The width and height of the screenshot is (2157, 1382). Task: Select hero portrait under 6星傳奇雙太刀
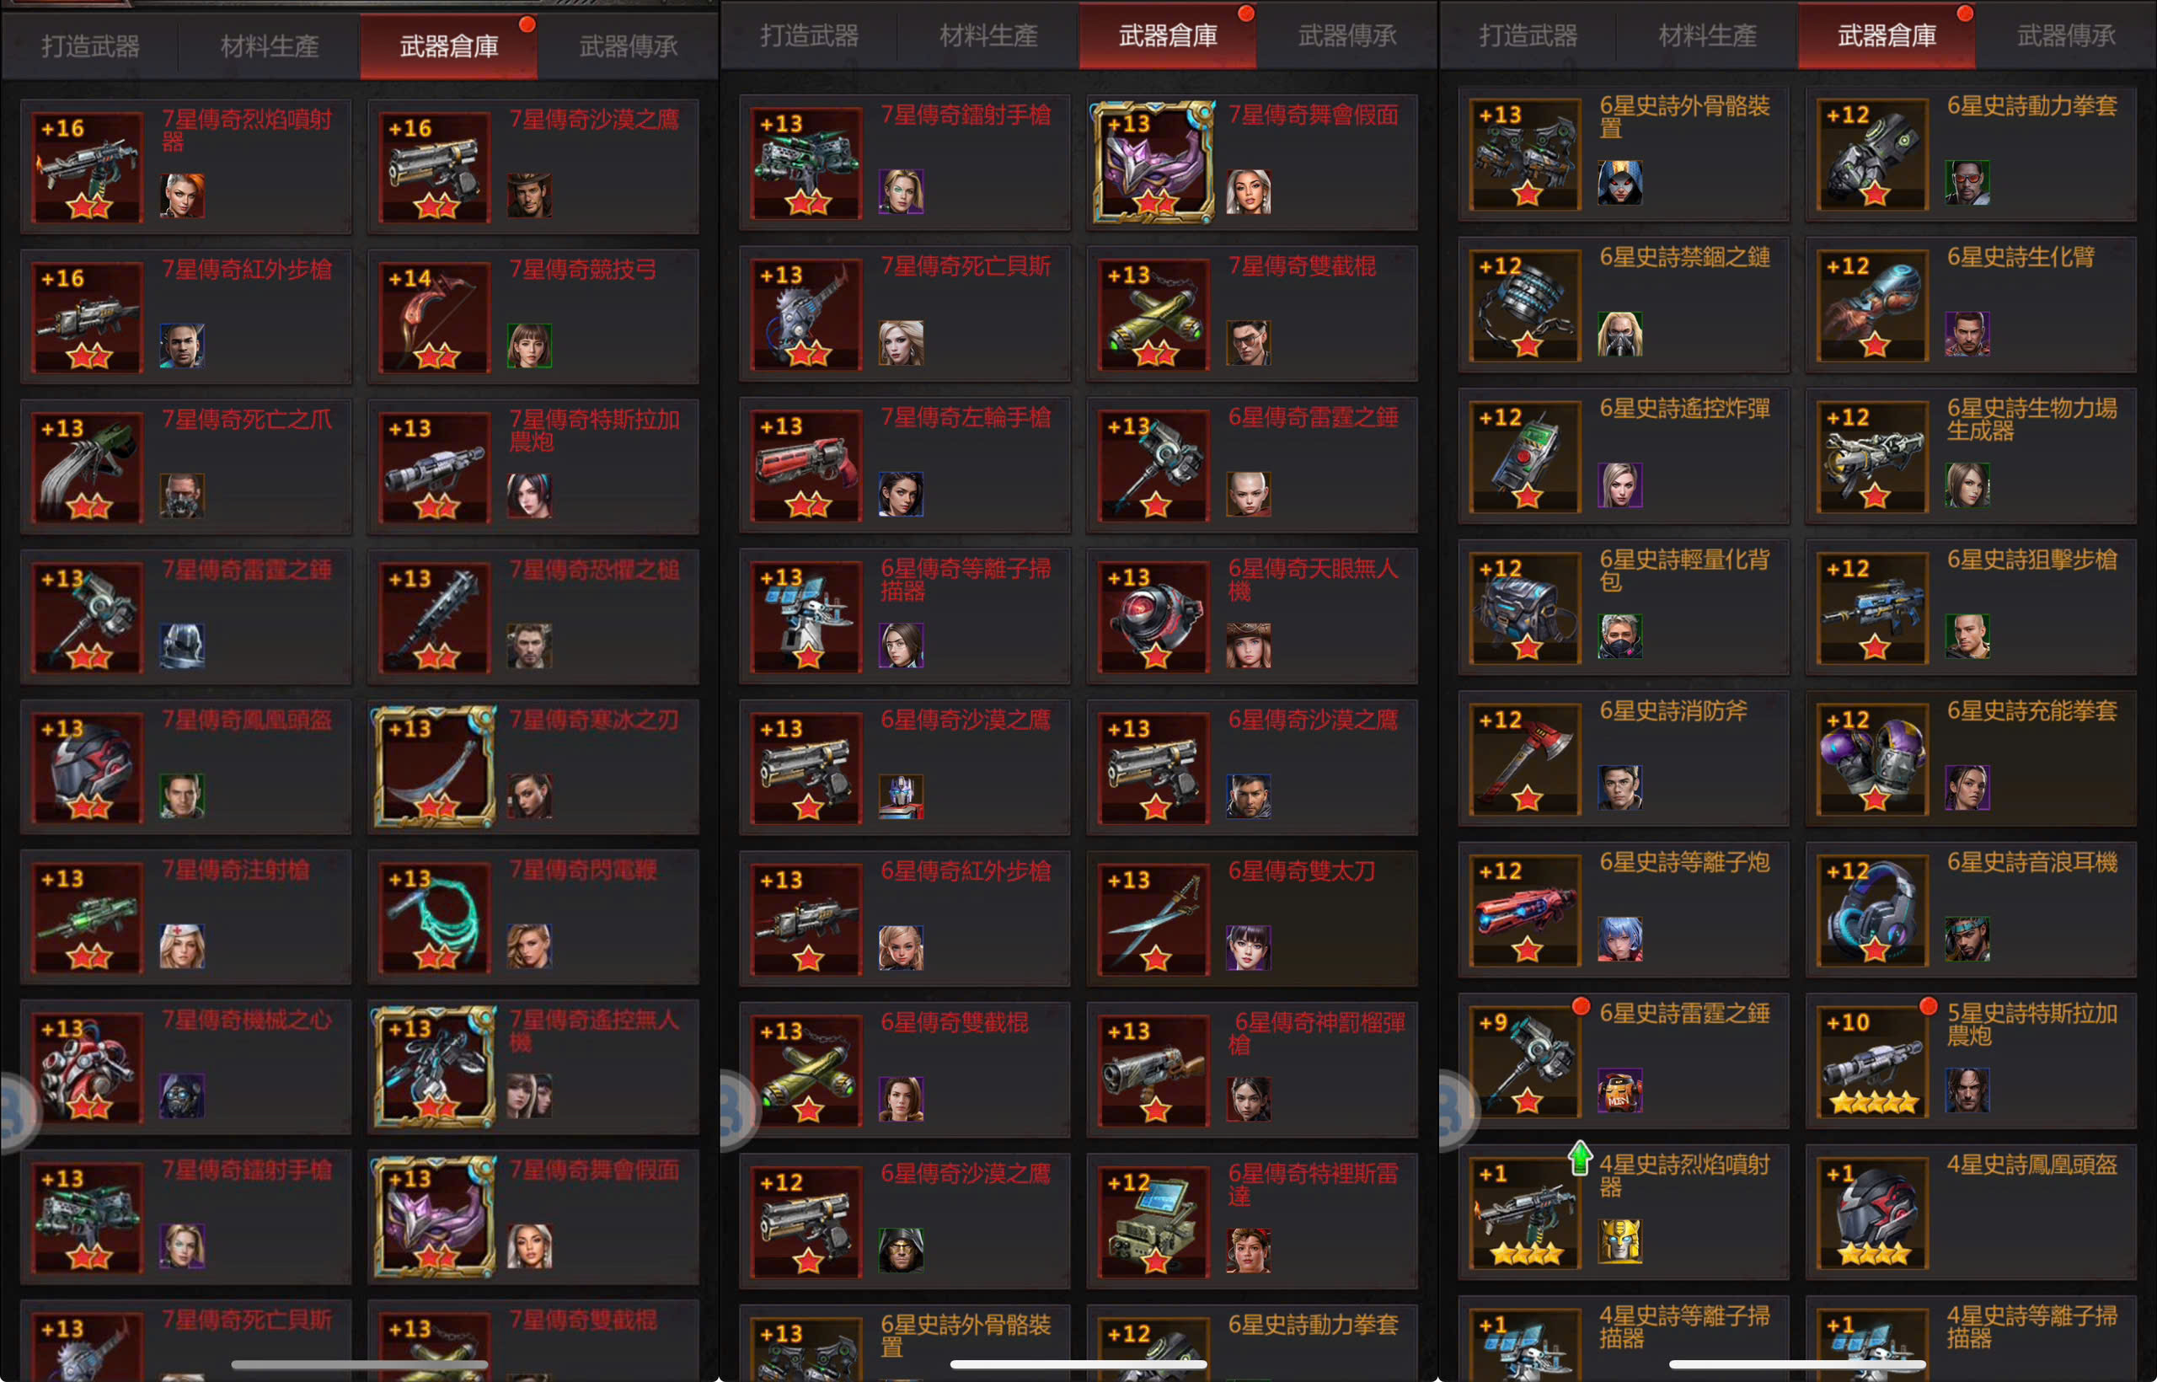pos(1248,948)
